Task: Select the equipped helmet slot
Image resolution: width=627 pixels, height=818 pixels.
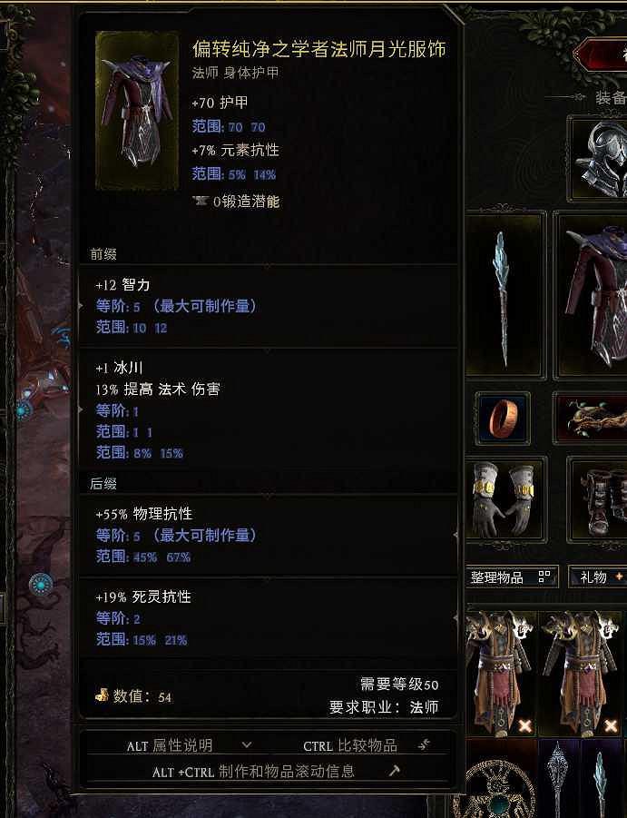Action: point(598,159)
